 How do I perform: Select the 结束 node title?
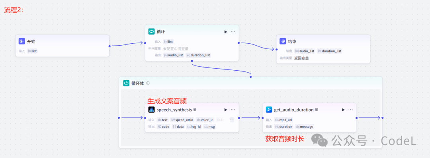(292, 42)
